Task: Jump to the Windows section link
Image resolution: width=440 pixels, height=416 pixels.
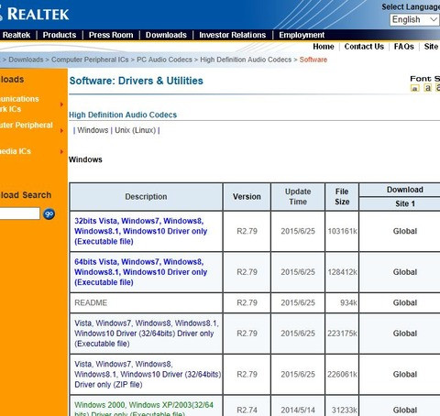Action: click(93, 130)
